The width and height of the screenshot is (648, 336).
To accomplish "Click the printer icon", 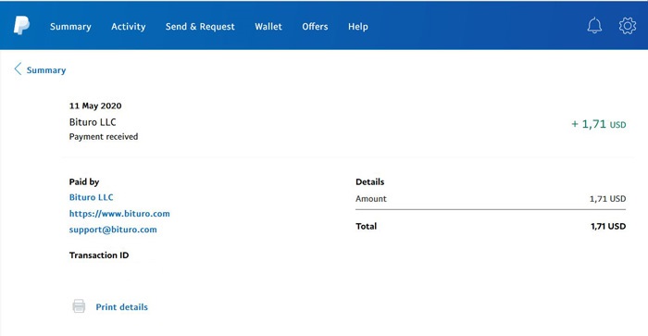I will (x=79, y=306).
